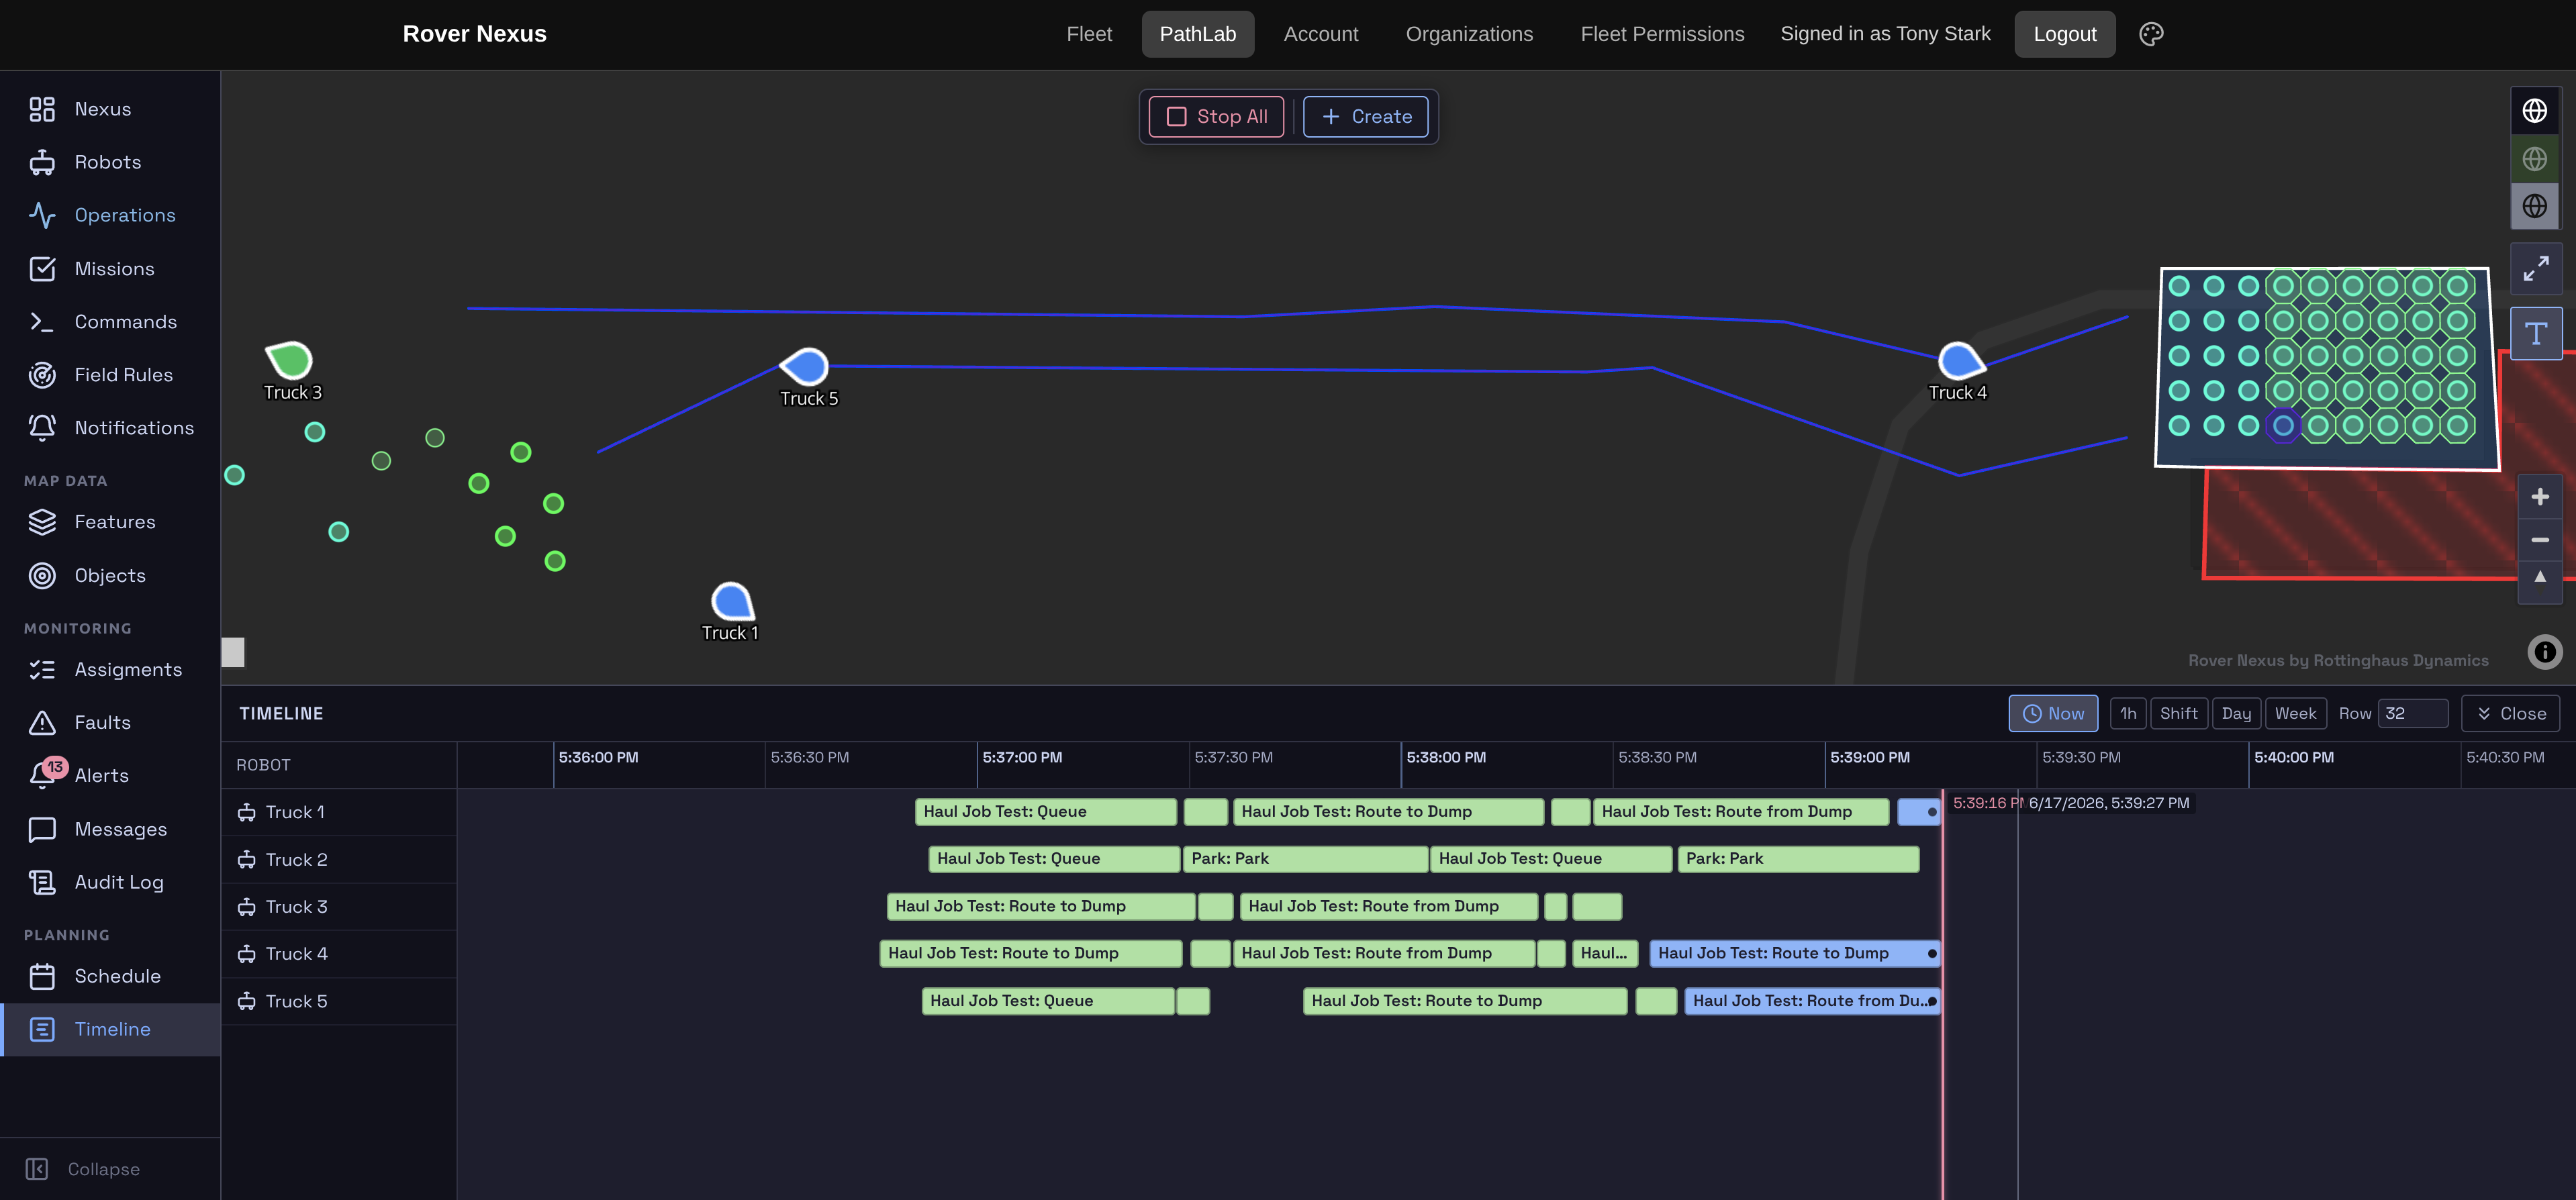The height and width of the screenshot is (1200, 2576).
Task: Open map data Objects
Action: [110, 576]
